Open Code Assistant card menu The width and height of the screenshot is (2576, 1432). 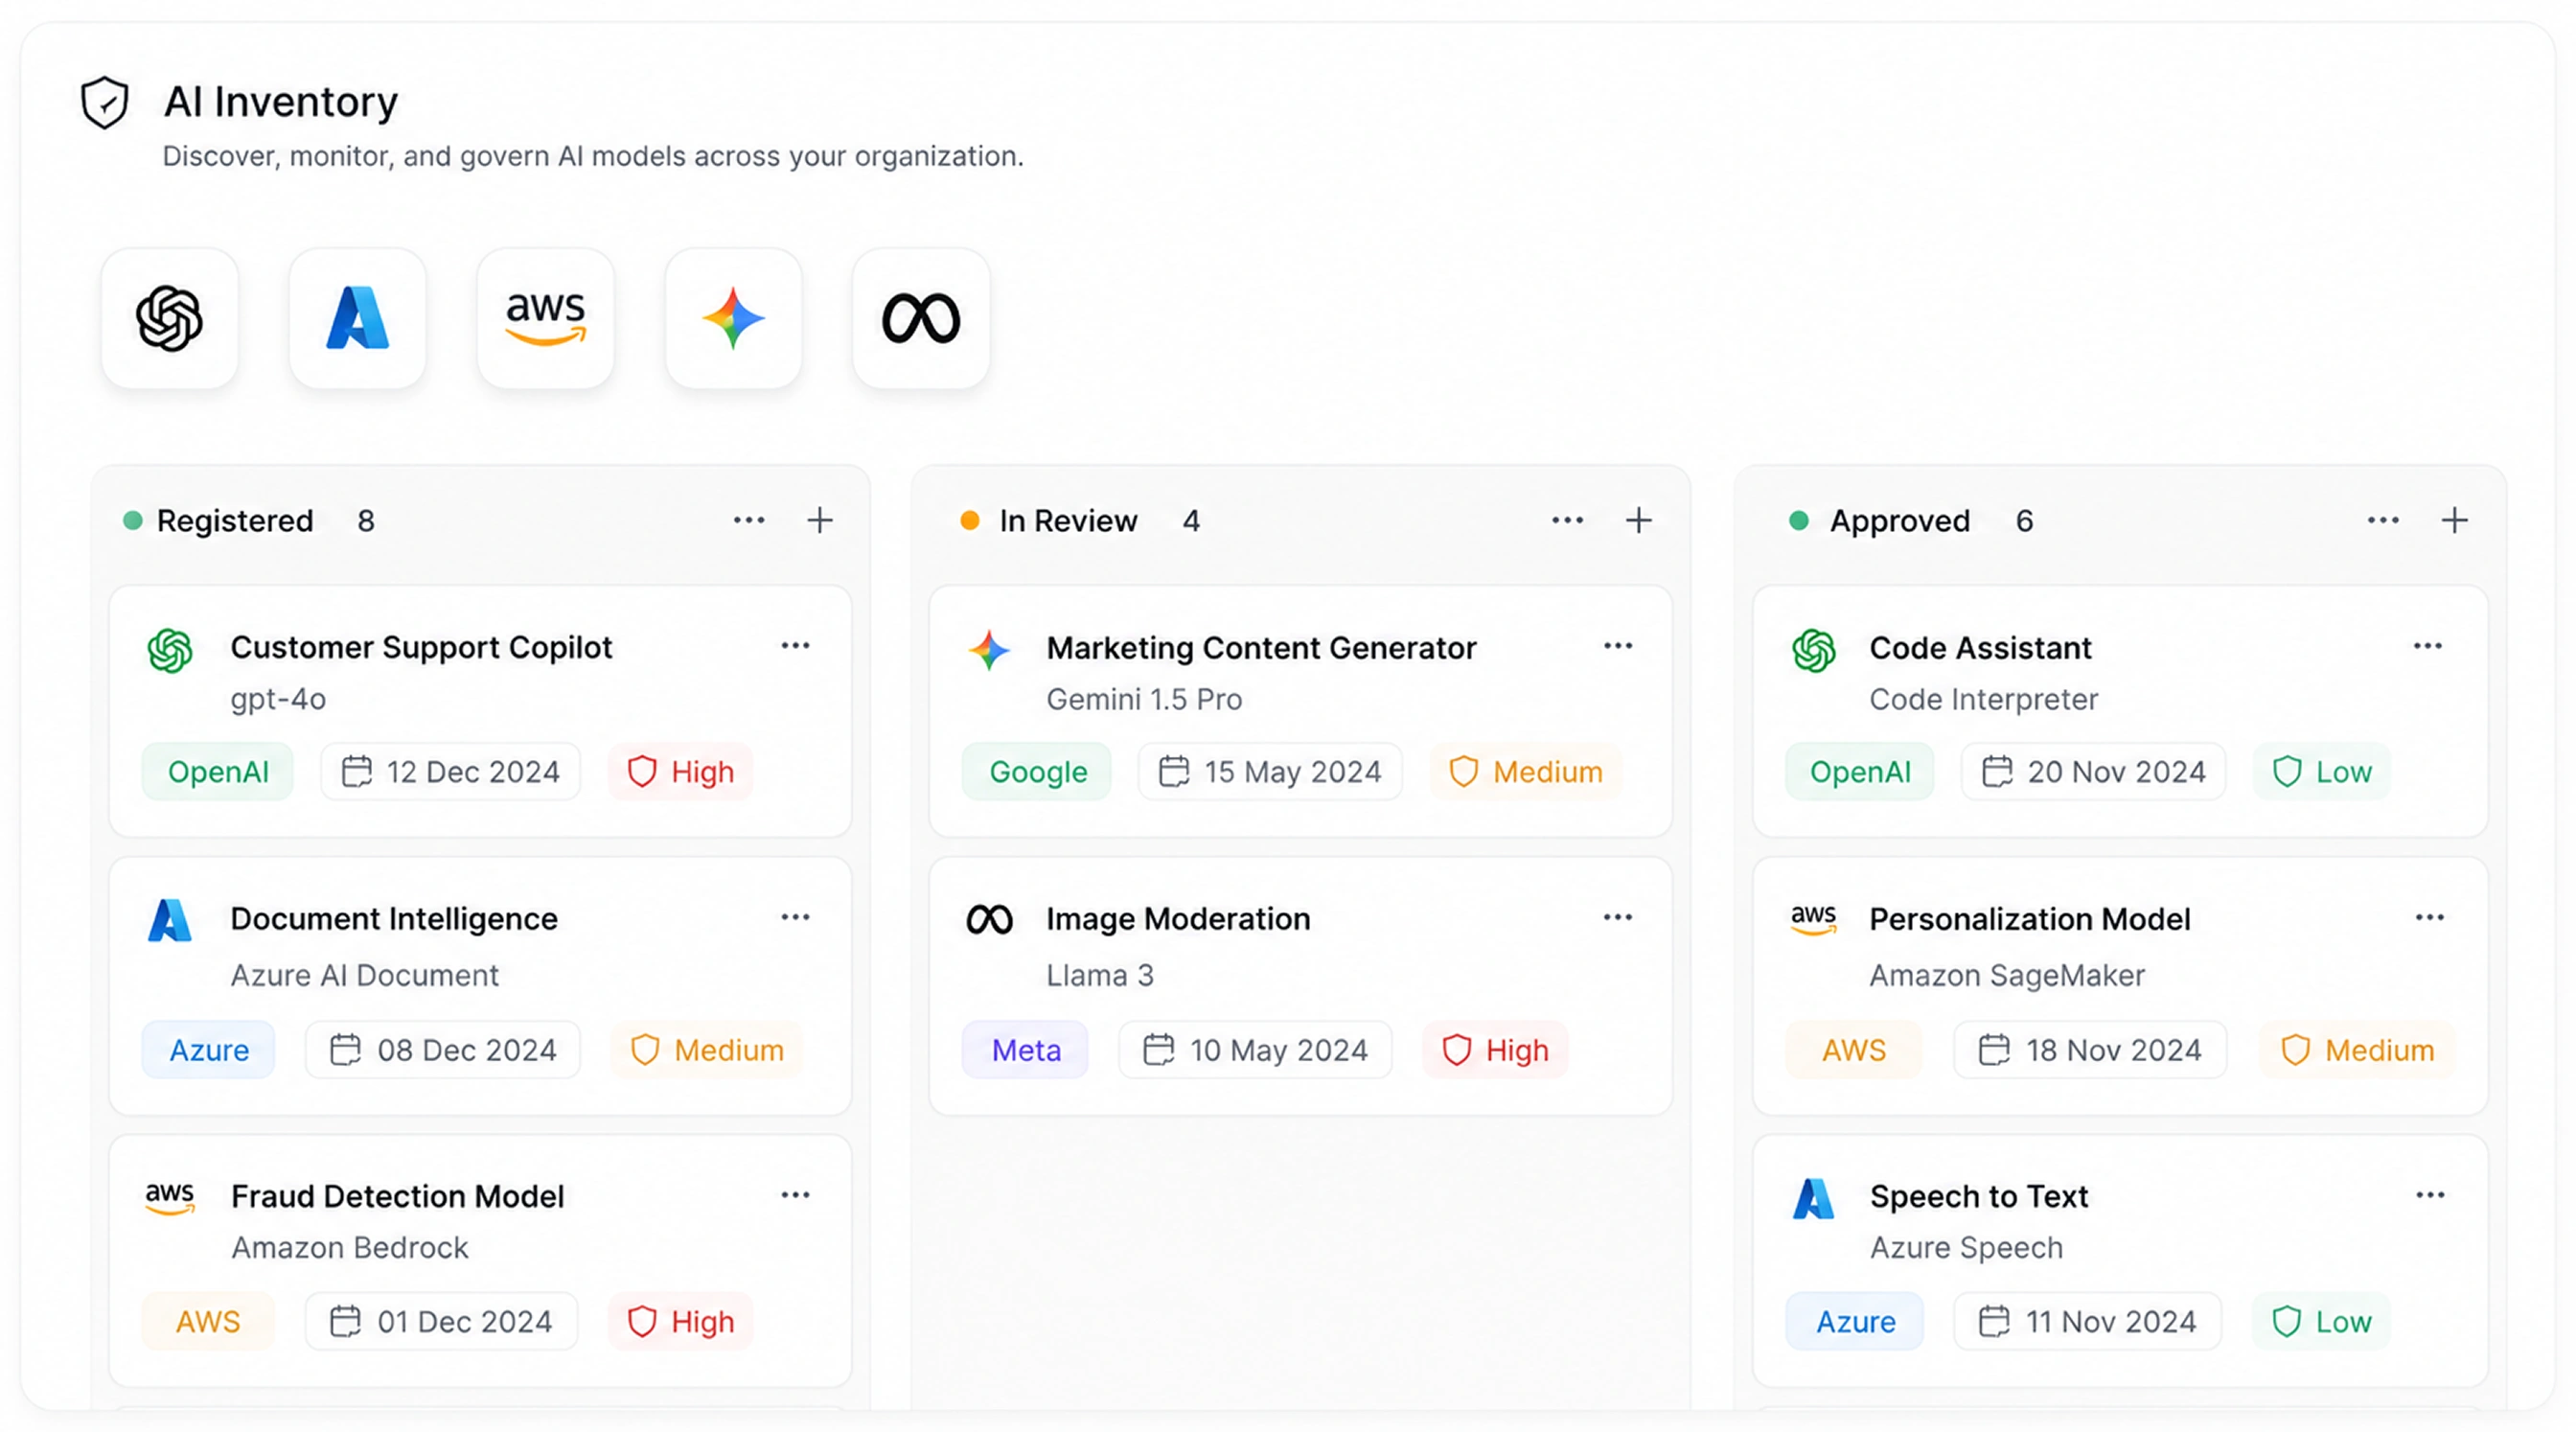tap(2428, 646)
